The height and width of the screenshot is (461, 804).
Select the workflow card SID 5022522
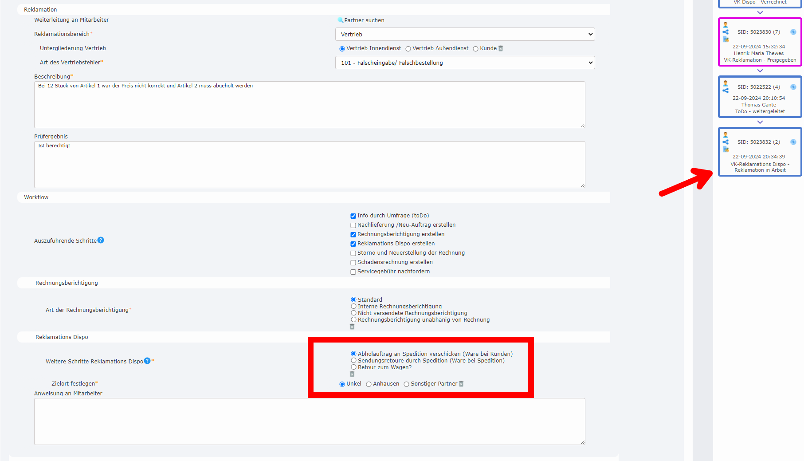click(759, 97)
